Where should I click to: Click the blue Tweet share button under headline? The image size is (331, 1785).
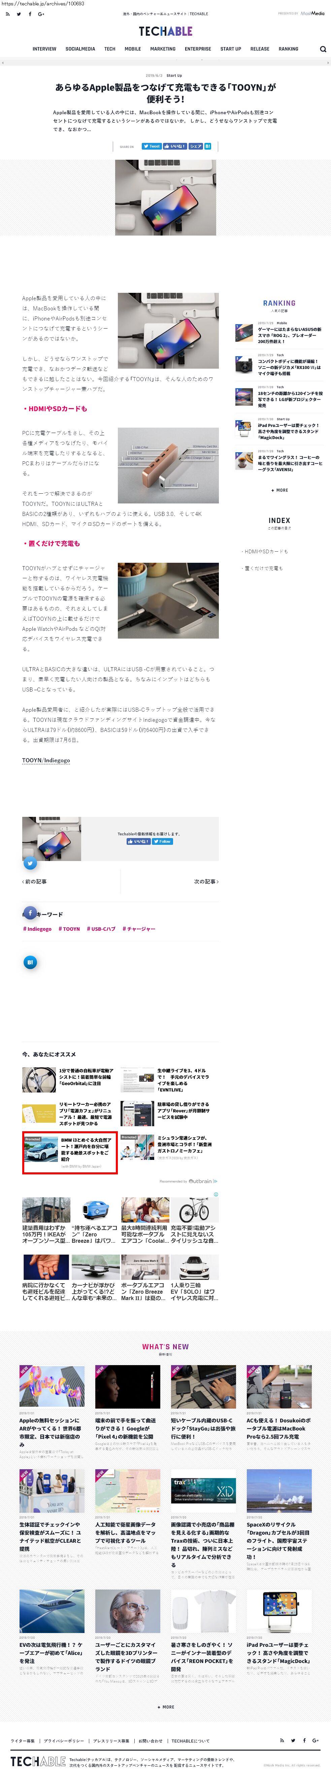click(151, 146)
